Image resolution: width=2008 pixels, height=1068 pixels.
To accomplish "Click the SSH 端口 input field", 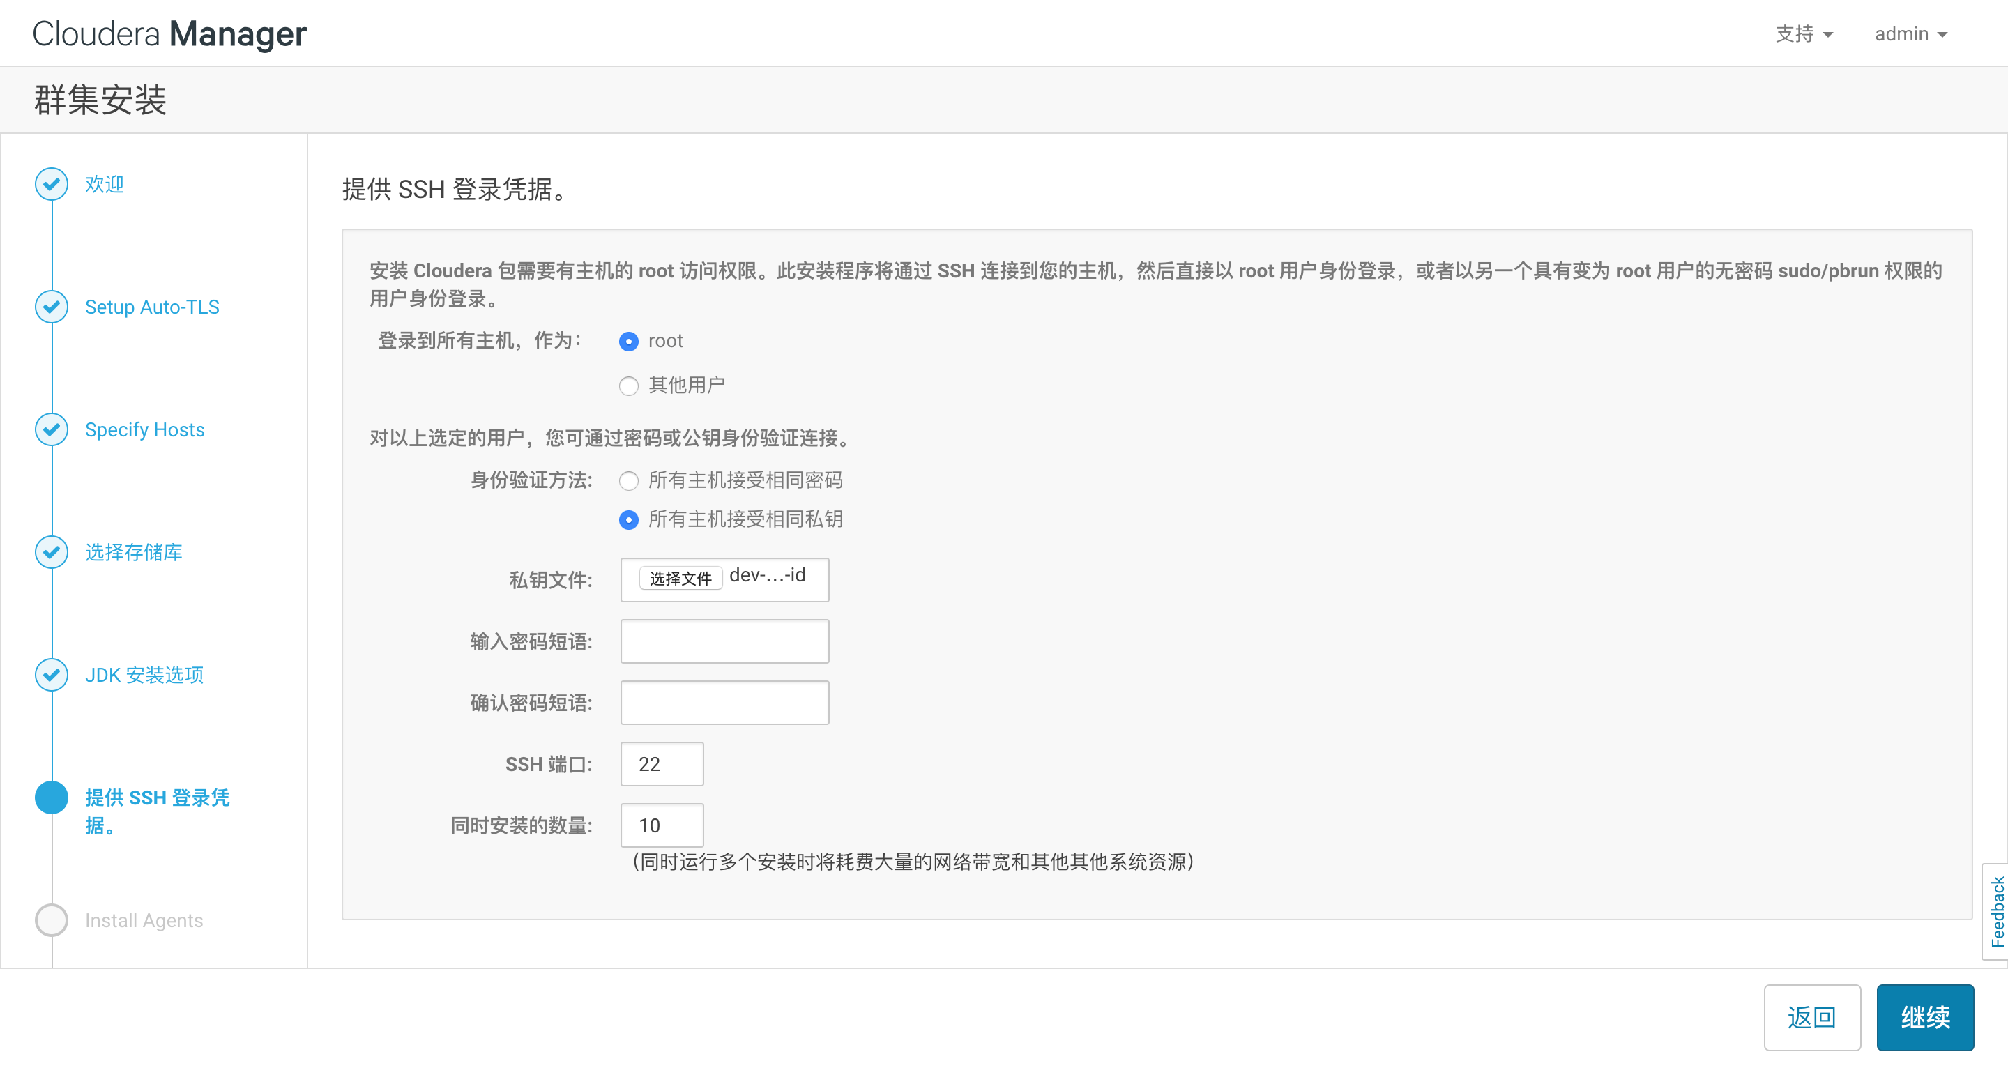I will pos(661,764).
